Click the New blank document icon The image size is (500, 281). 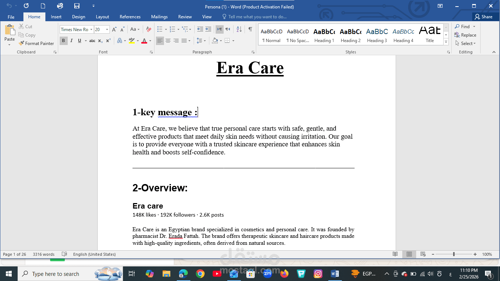43,6
